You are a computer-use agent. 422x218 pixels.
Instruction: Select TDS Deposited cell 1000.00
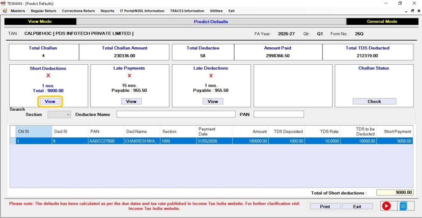287,141
